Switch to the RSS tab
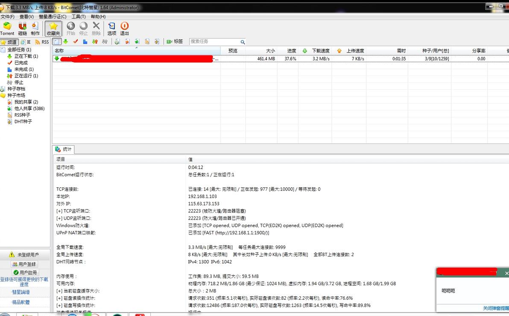This screenshot has width=509, height=316. point(42,42)
